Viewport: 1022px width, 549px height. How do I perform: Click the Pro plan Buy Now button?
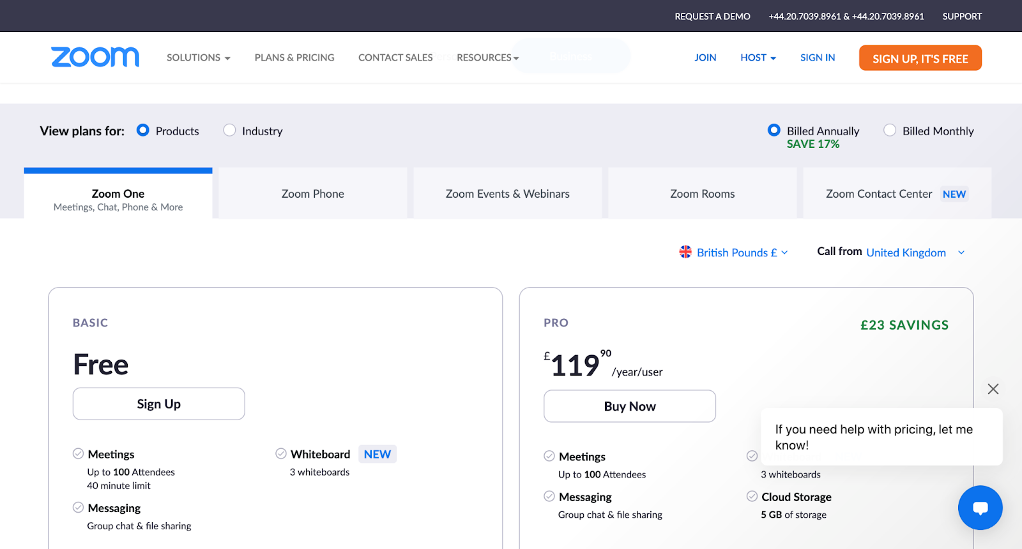pyautogui.click(x=630, y=406)
